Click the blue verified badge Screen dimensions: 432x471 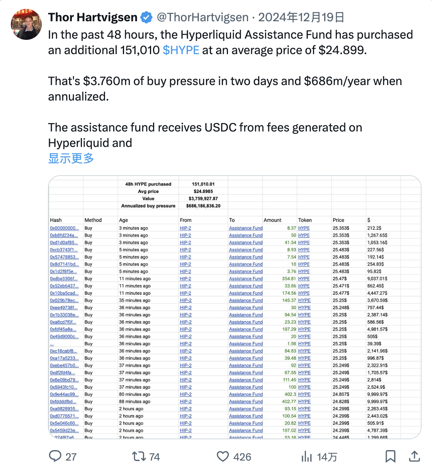coord(146,17)
